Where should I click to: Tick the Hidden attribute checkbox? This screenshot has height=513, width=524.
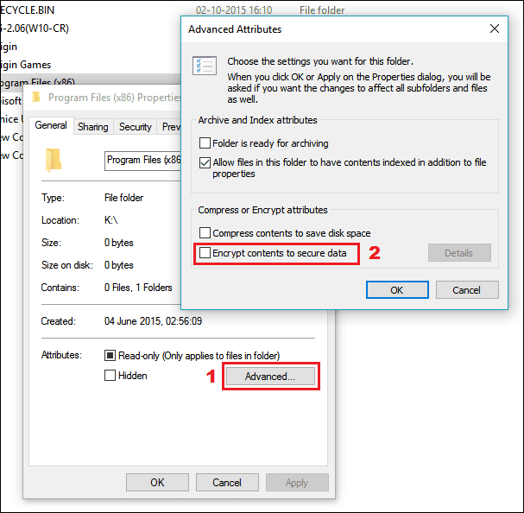point(110,375)
